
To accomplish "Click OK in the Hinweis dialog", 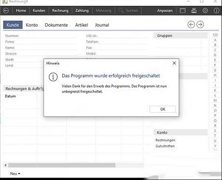I will coord(163,109).
